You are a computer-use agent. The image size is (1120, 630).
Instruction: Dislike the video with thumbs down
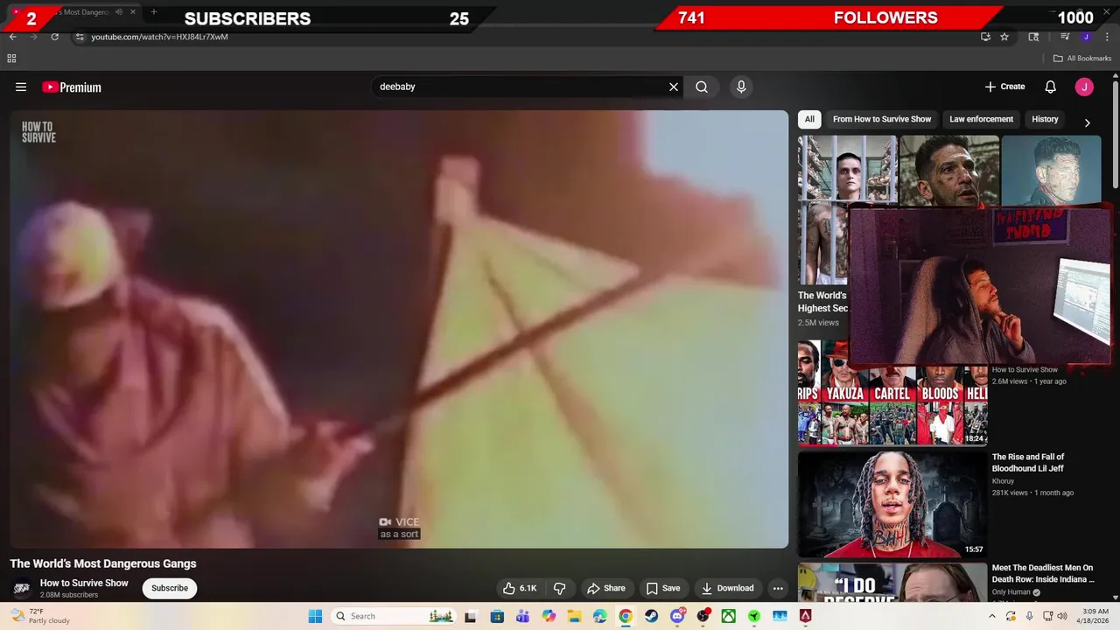coord(560,588)
